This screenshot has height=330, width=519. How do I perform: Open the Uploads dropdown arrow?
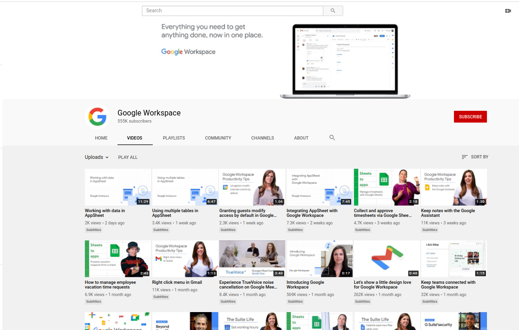point(107,157)
